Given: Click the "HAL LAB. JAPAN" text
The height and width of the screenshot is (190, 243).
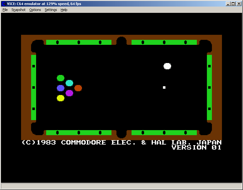Looking at the screenshot, I should [x=186, y=142].
